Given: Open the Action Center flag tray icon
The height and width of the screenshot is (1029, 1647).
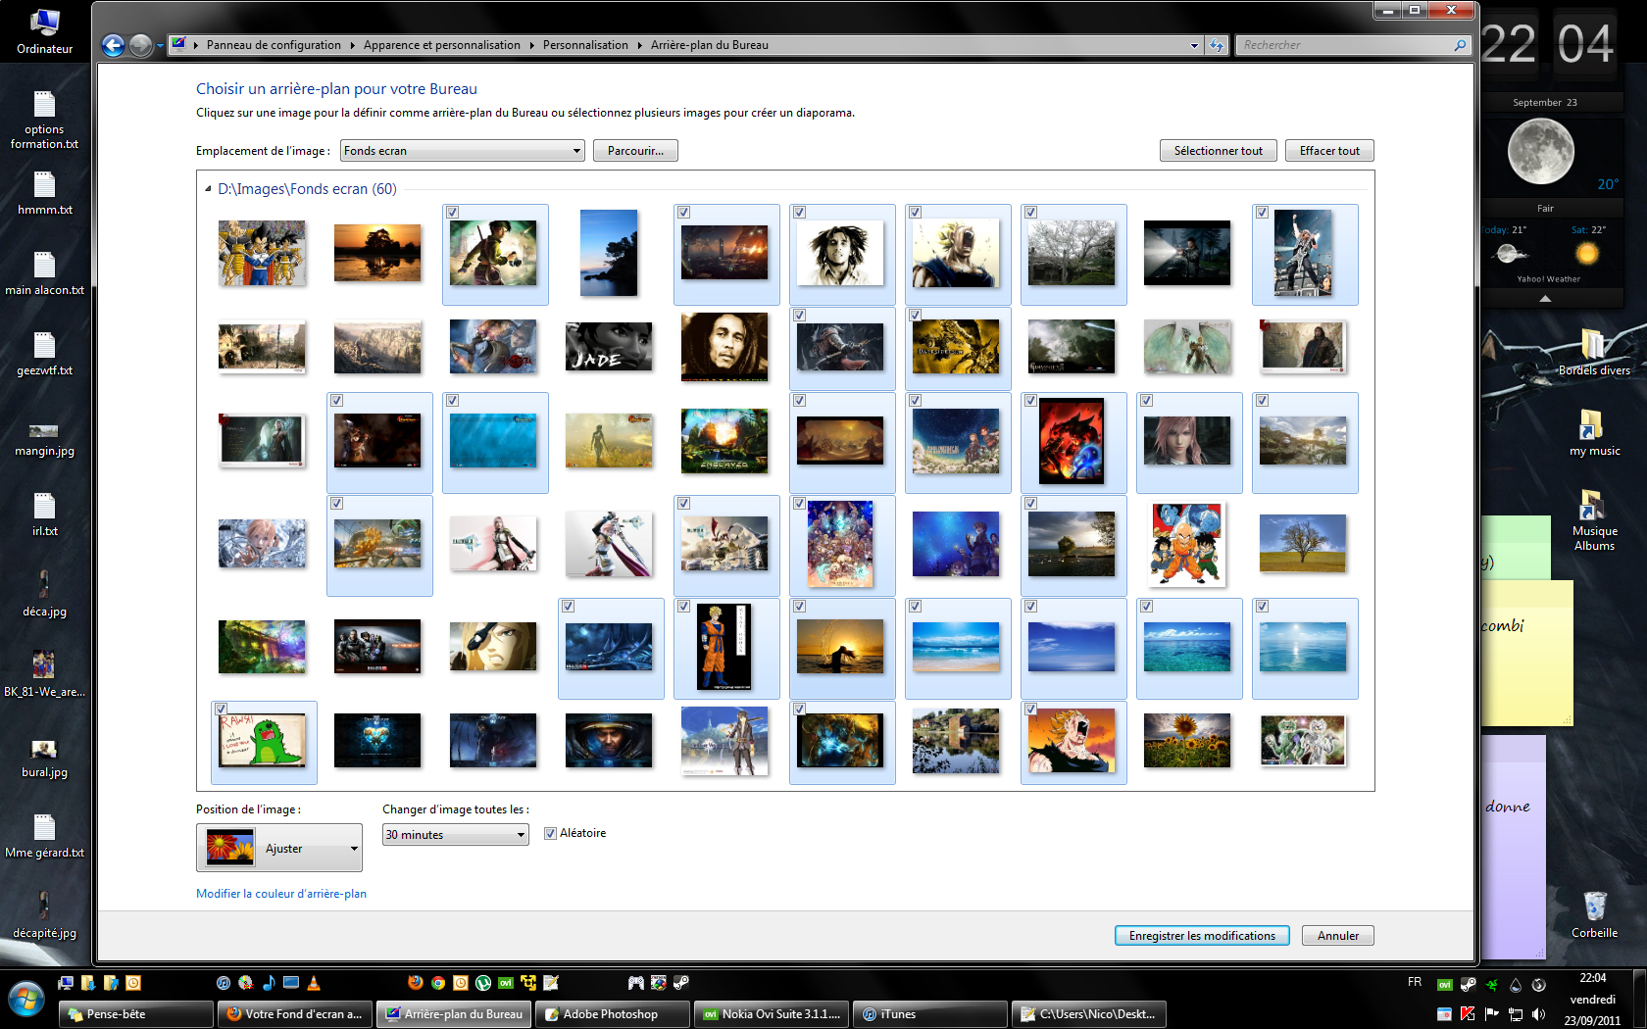Looking at the screenshot, I should (x=1492, y=1014).
